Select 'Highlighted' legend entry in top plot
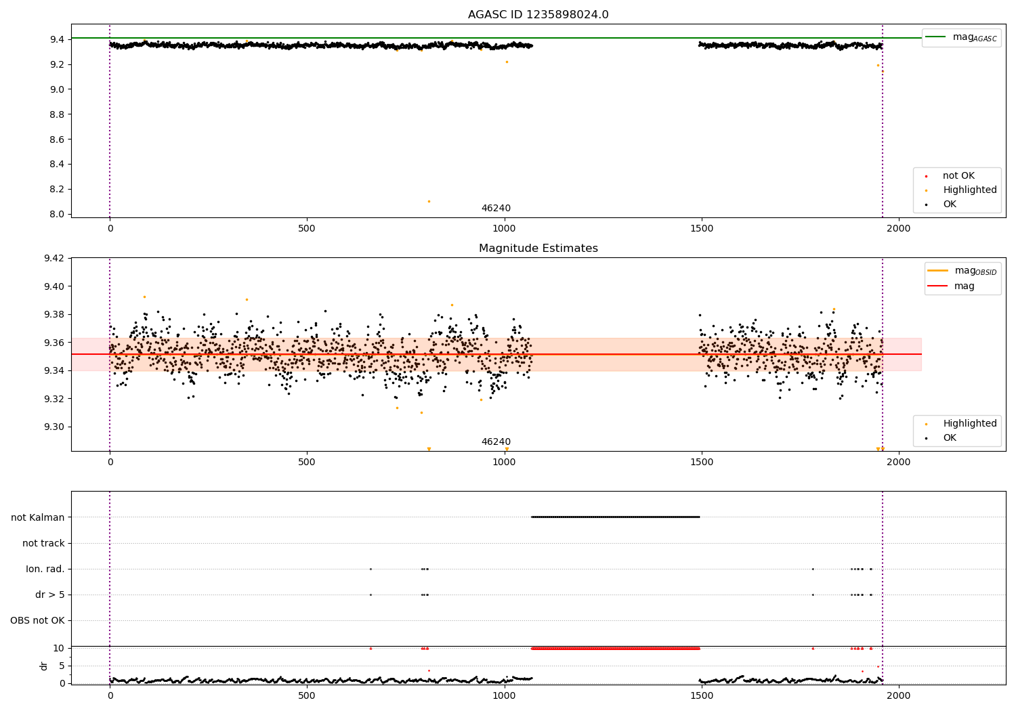 tap(969, 190)
